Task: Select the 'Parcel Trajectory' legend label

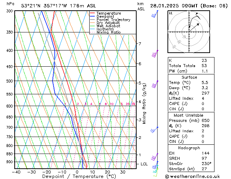Action: tap(113, 20)
